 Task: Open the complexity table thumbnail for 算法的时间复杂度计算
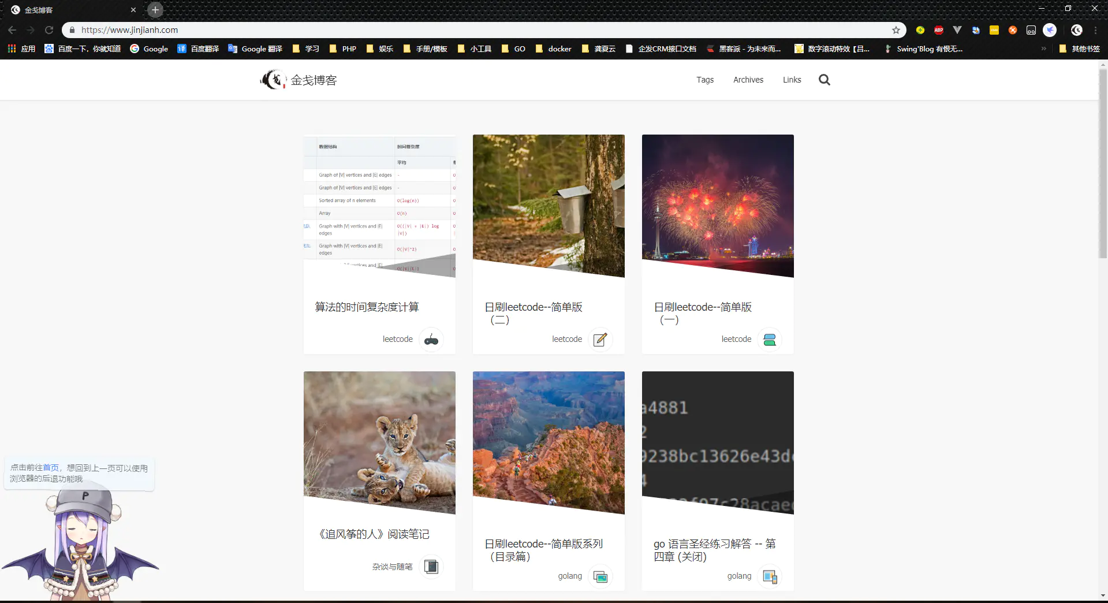point(379,206)
